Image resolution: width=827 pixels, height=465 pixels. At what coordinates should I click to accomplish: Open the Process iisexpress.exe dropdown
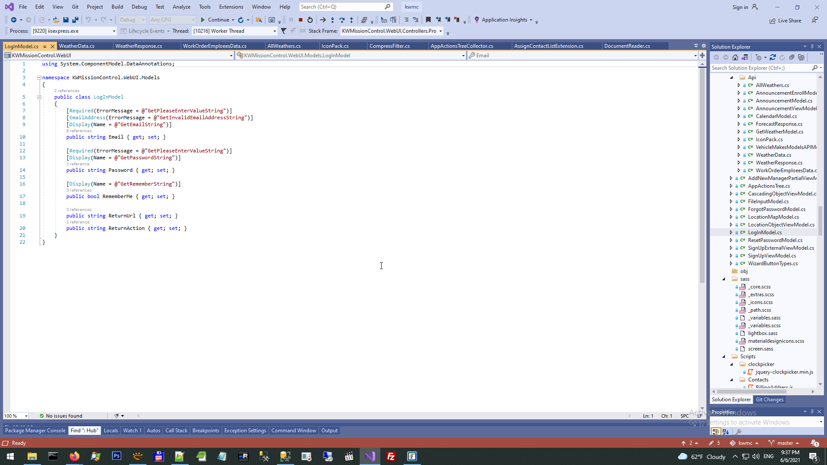(x=114, y=31)
